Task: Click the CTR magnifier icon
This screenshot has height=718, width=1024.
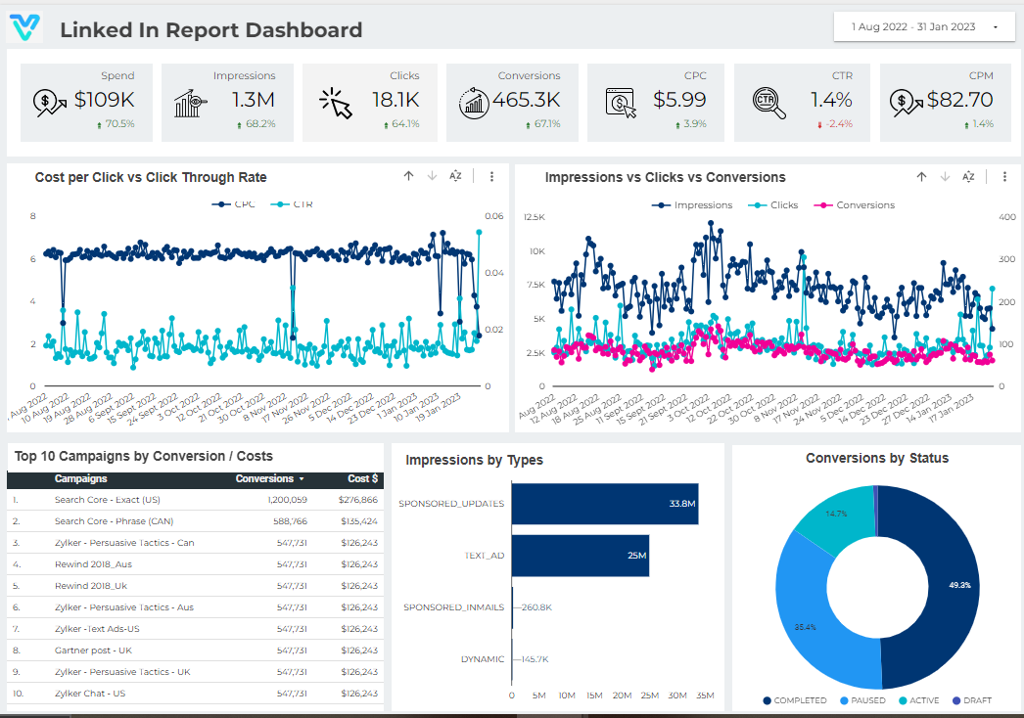Action: (768, 101)
